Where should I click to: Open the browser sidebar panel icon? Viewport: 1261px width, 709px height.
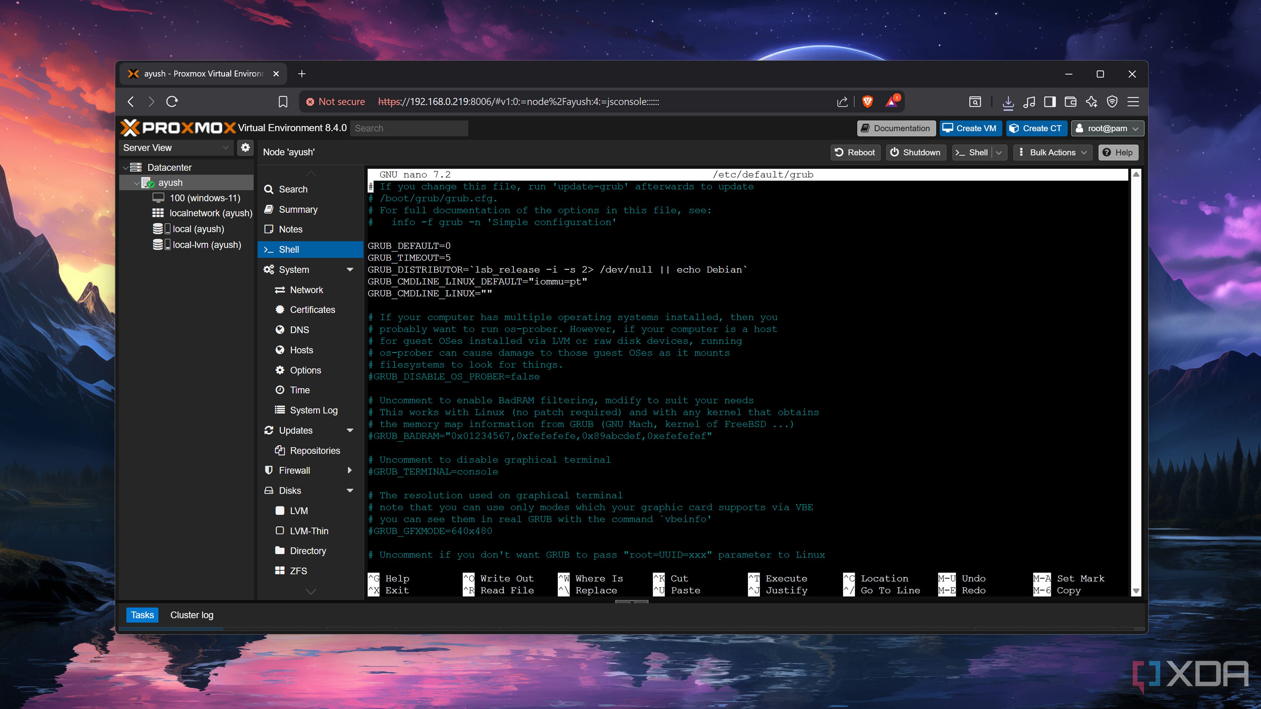click(x=1050, y=102)
